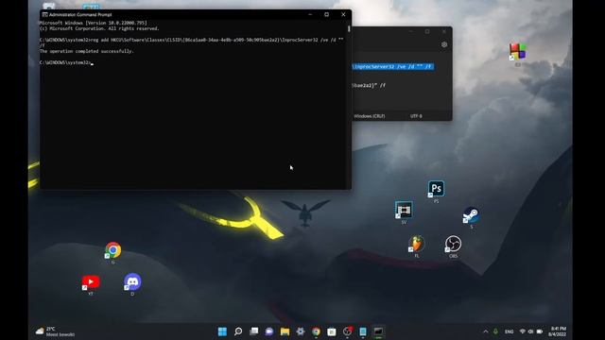Open taskbar Search
The image size is (605, 340).
[x=238, y=331]
